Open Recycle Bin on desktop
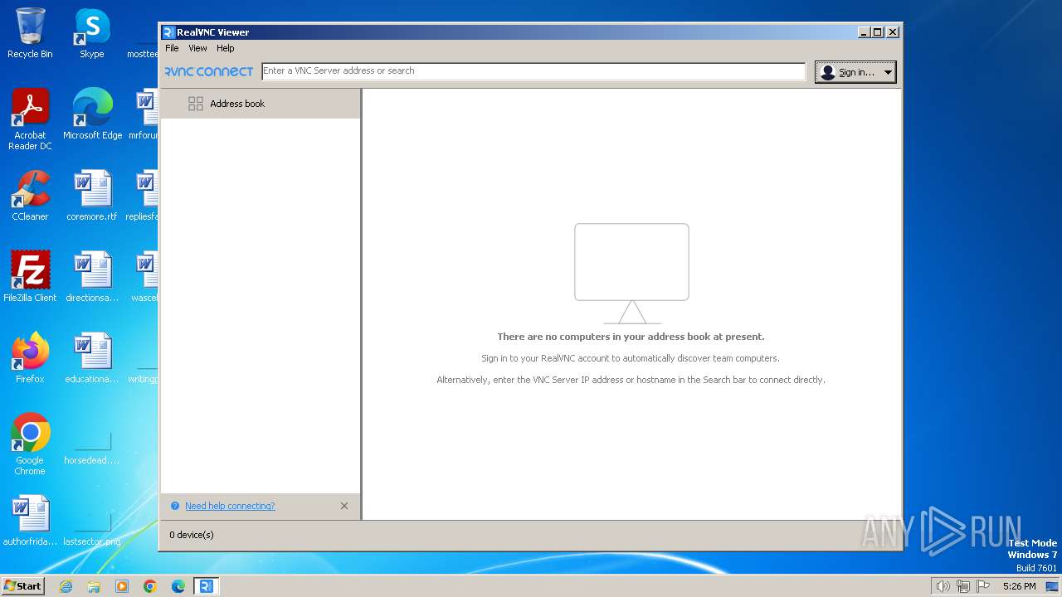The height and width of the screenshot is (597, 1062). [x=30, y=33]
